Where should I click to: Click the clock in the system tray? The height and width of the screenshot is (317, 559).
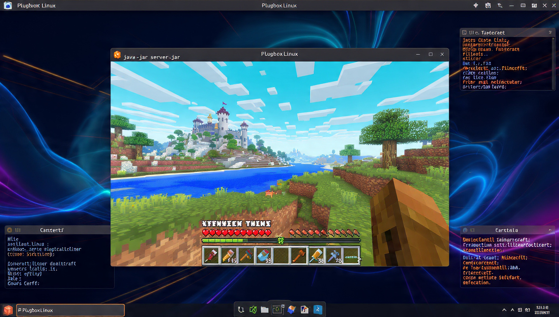[x=542, y=310]
